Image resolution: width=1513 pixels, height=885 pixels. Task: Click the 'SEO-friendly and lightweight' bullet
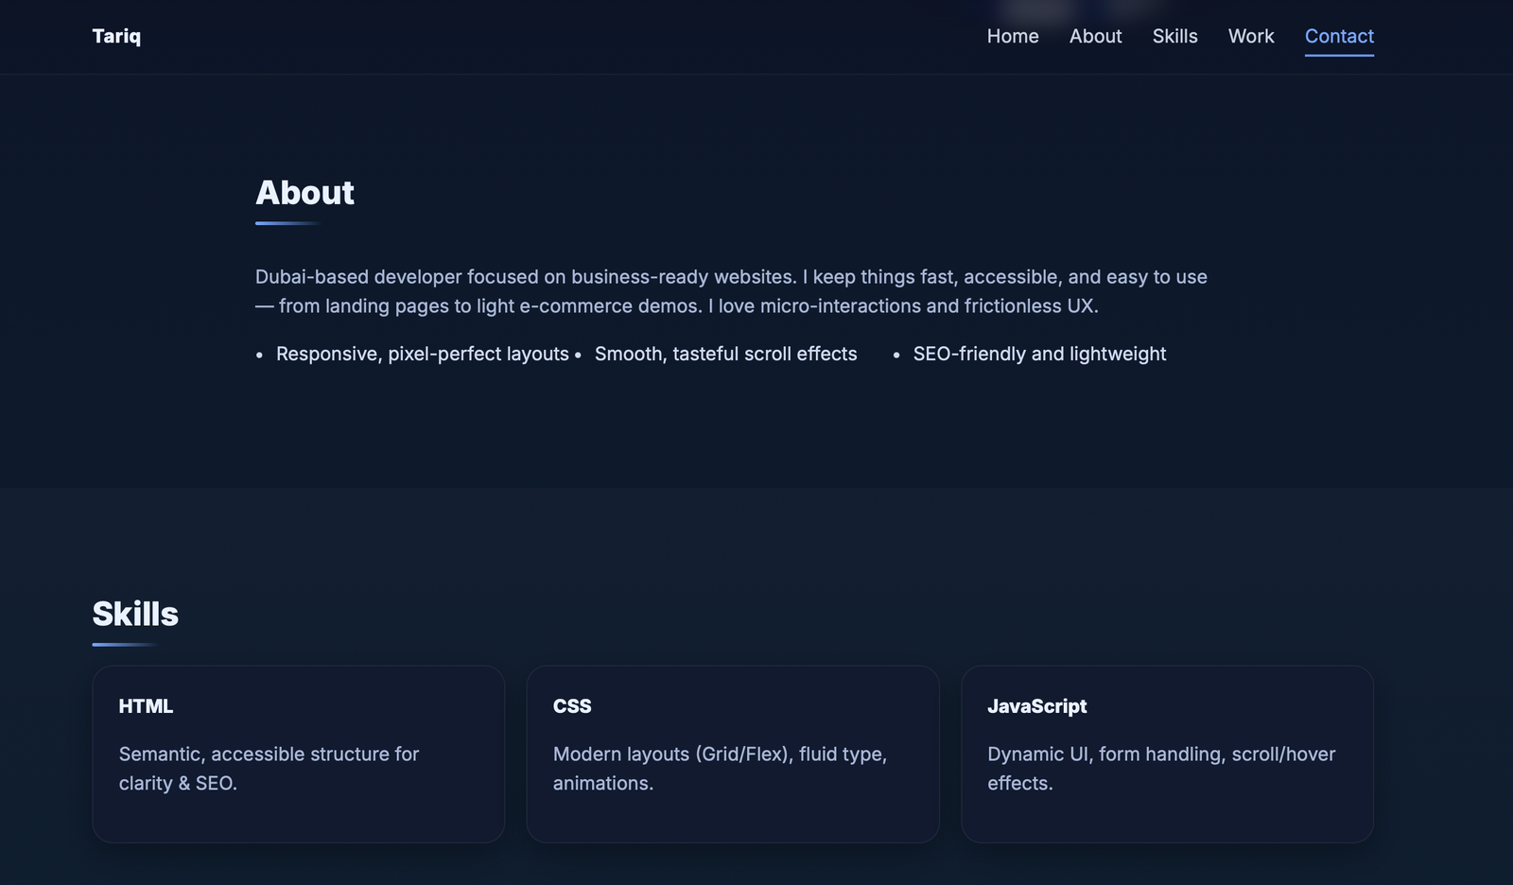1039,354
